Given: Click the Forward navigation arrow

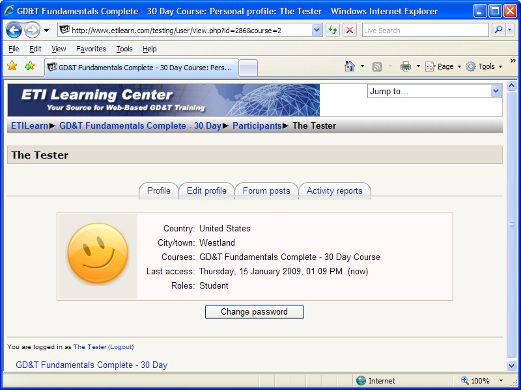Looking at the screenshot, I should coord(32,31).
